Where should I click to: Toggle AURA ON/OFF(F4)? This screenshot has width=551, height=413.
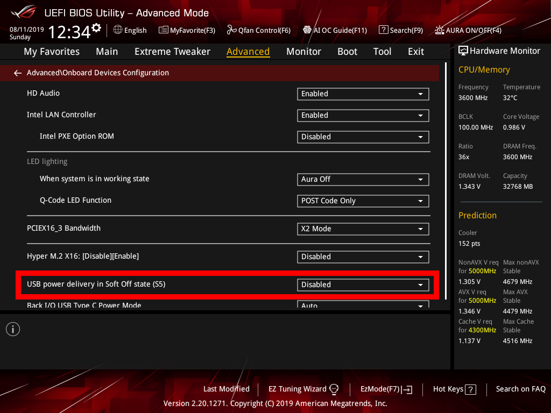[468, 30]
